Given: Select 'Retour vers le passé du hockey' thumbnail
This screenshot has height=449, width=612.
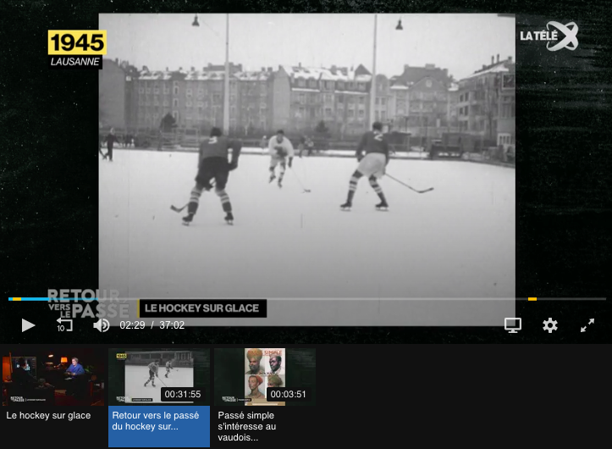Looking at the screenshot, I should (158, 376).
